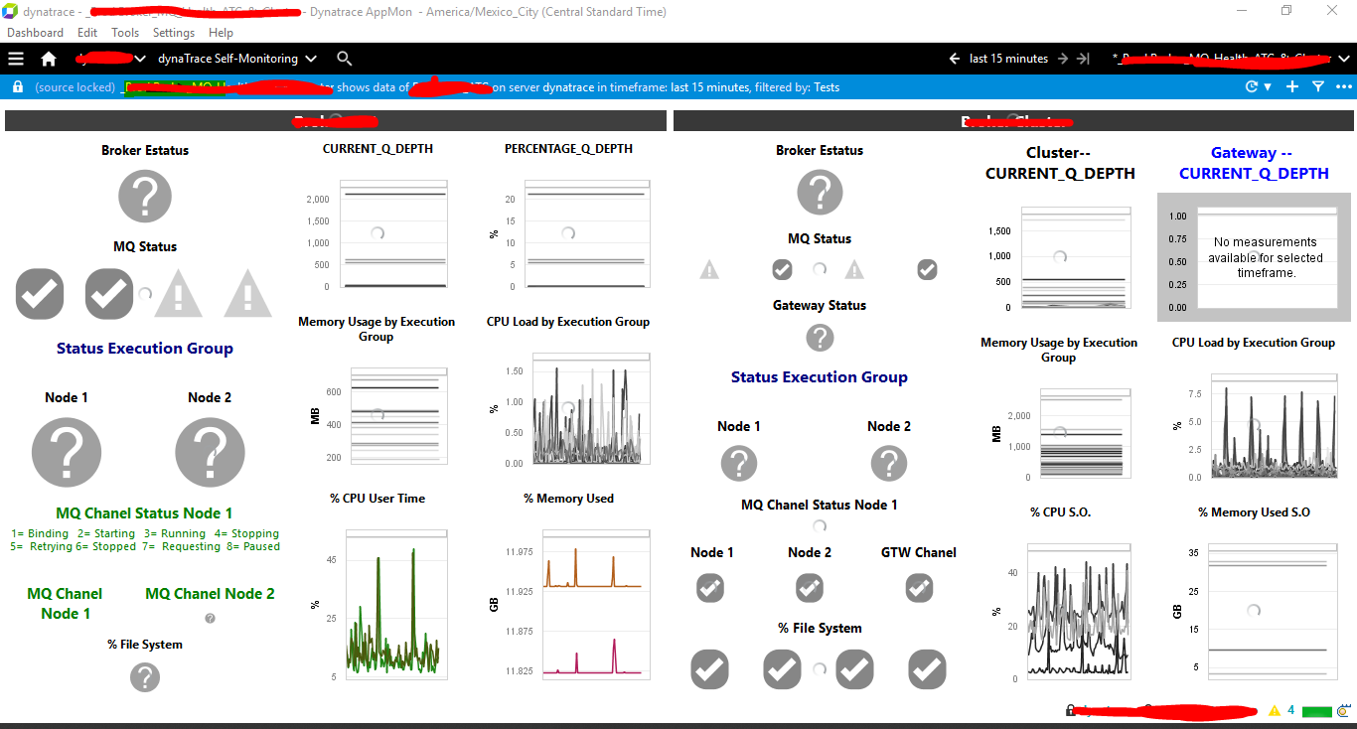Open the three-dot more options menu
1357x729 pixels.
1343,87
